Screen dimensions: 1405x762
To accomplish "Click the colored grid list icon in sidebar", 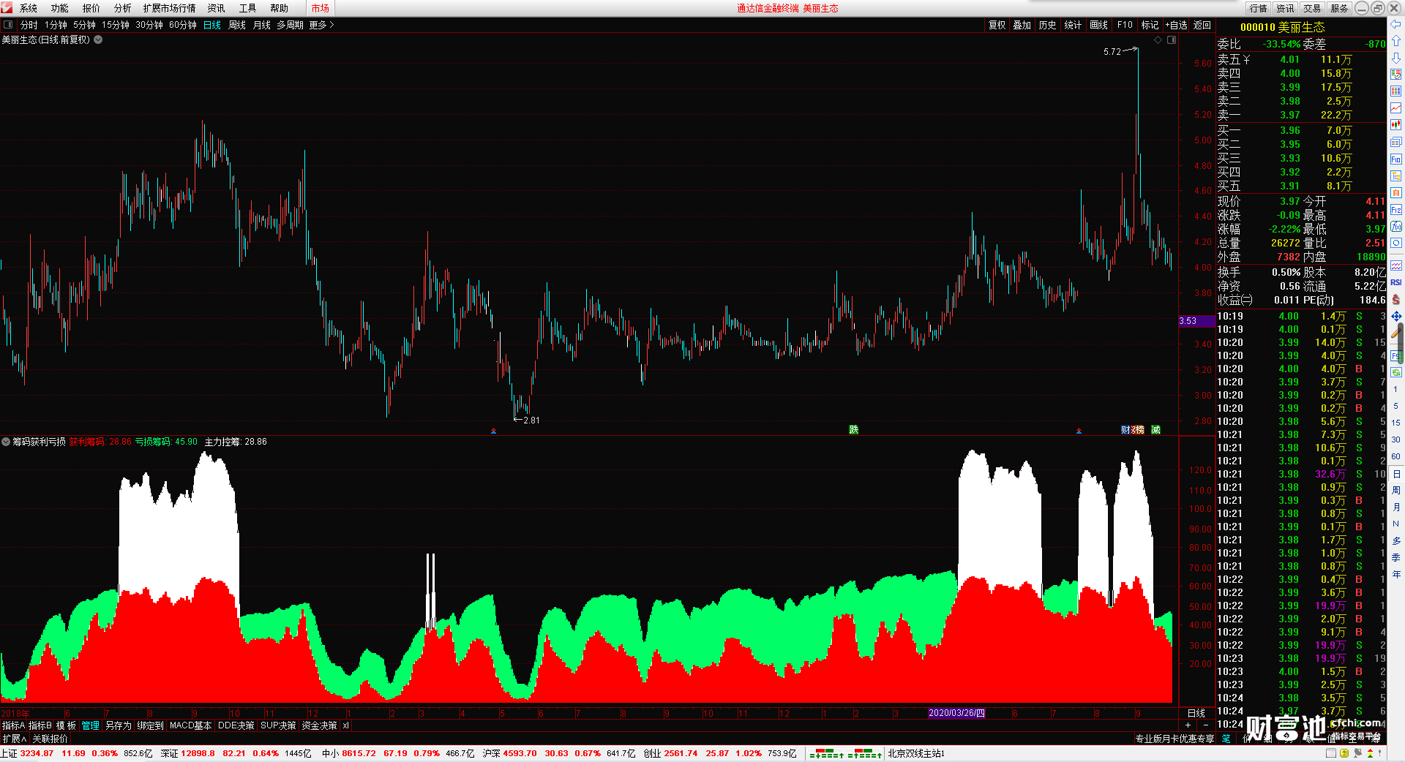I will click(x=1395, y=91).
